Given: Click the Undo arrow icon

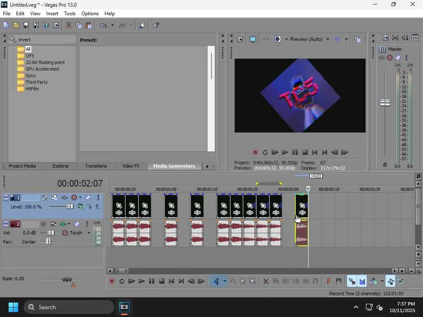Looking at the screenshot, I should (x=104, y=25).
